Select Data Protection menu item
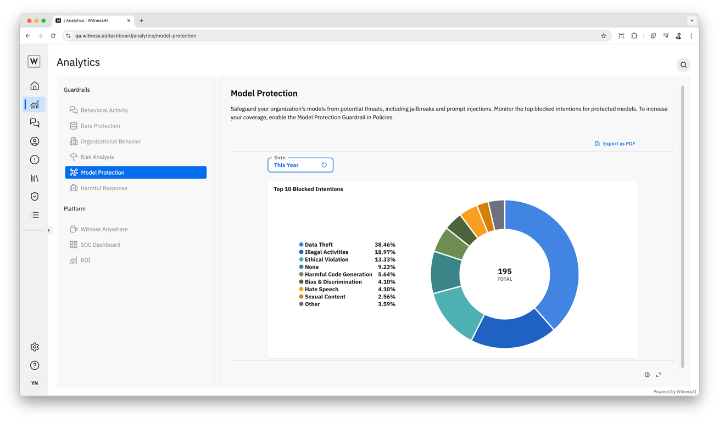This screenshot has height=422, width=719. tap(136, 126)
